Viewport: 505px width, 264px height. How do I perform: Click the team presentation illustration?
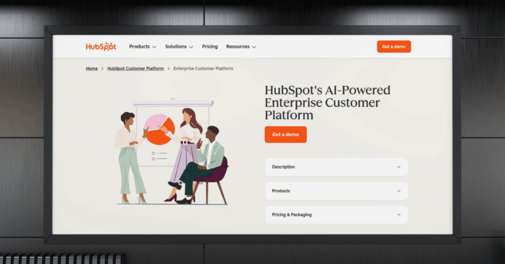(x=171, y=151)
